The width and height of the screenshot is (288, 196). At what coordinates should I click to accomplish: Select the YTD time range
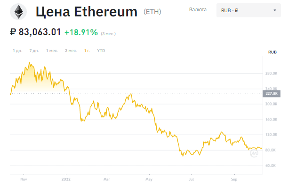(101, 50)
